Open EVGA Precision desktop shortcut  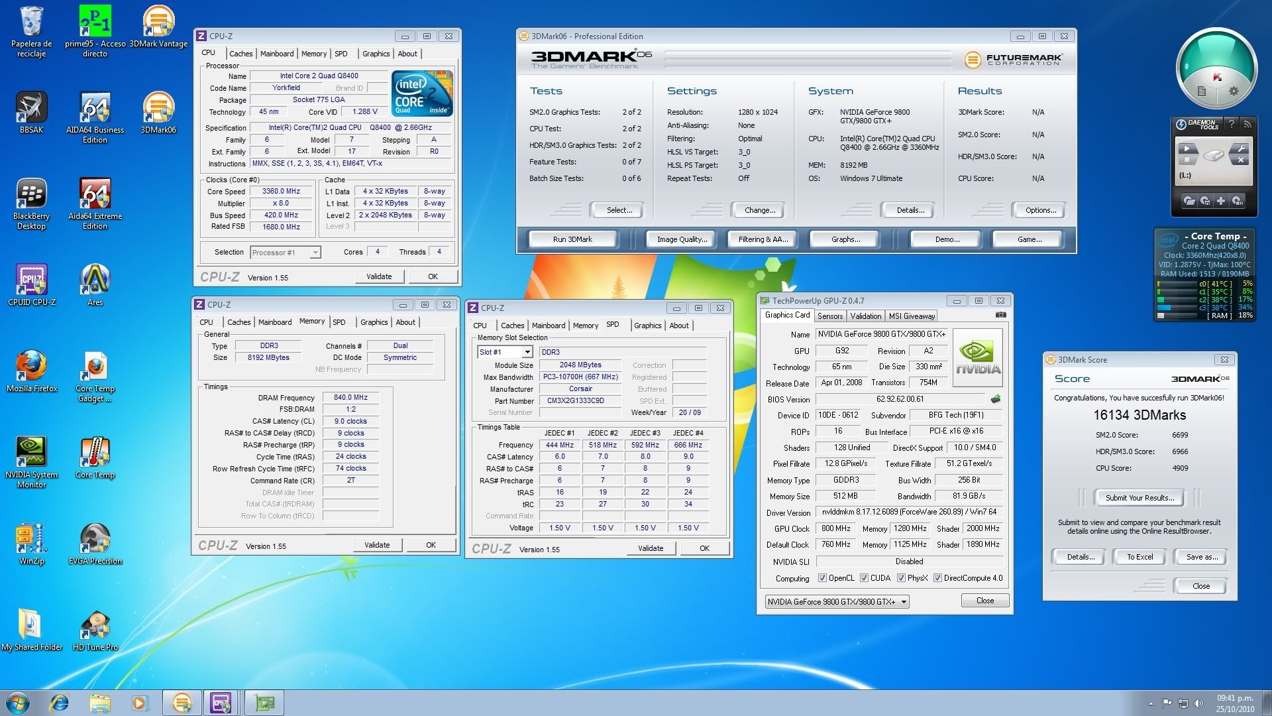[95, 544]
